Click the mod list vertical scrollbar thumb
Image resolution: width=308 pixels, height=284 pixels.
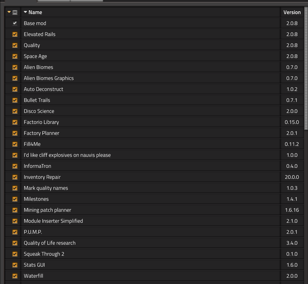point(306,68)
